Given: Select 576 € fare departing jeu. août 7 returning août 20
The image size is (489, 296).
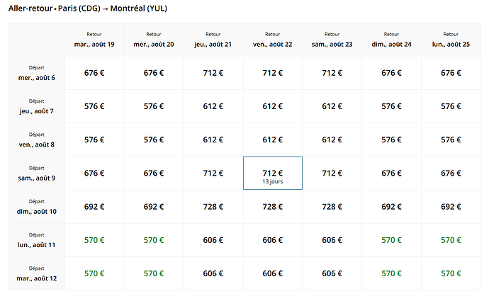Looking at the screenshot, I should pyautogui.click(x=154, y=106).
